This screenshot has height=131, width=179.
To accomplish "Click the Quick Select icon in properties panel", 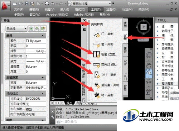I will (x=37, y=28).
